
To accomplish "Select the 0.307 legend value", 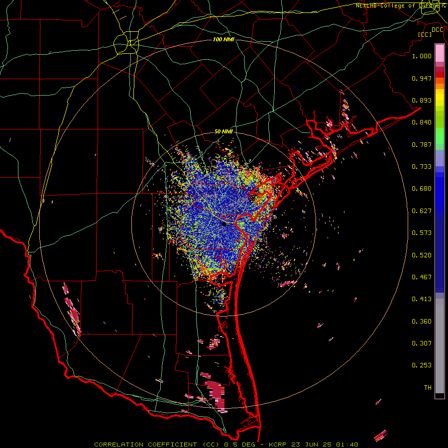I will tap(422, 343).
